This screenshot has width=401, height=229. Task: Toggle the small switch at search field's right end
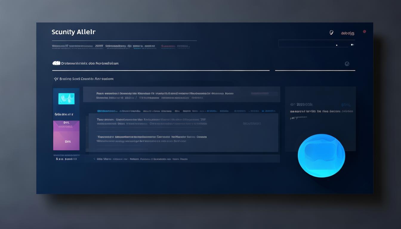coord(352,45)
